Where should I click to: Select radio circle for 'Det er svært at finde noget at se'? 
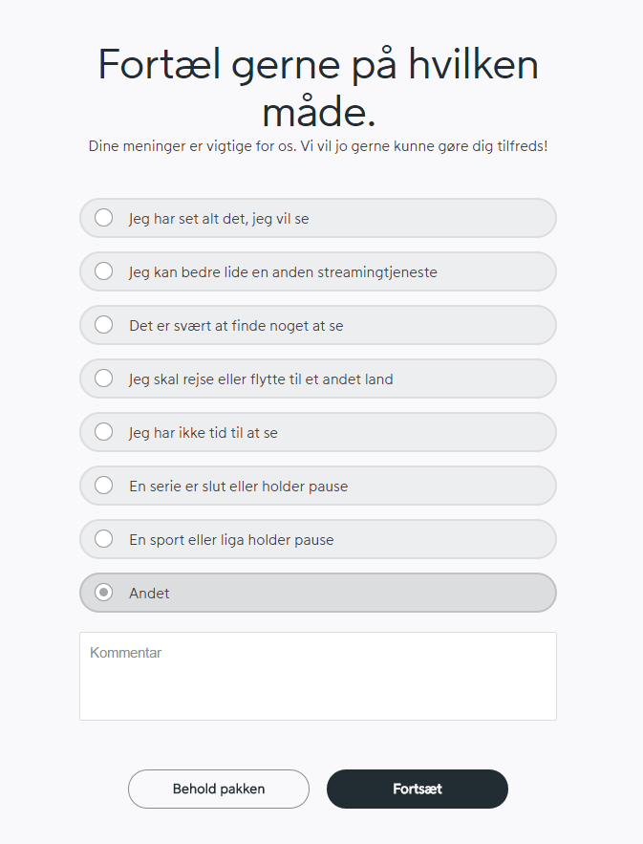pos(104,325)
